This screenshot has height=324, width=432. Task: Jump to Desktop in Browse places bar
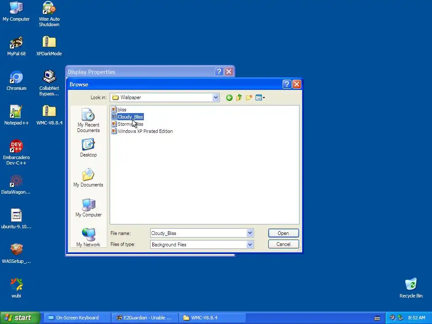pyautogui.click(x=89, y=147)
